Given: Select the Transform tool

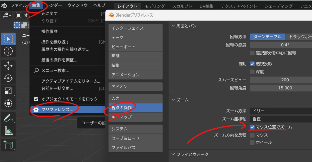Looking at the screenshot, I should point(8,103).
